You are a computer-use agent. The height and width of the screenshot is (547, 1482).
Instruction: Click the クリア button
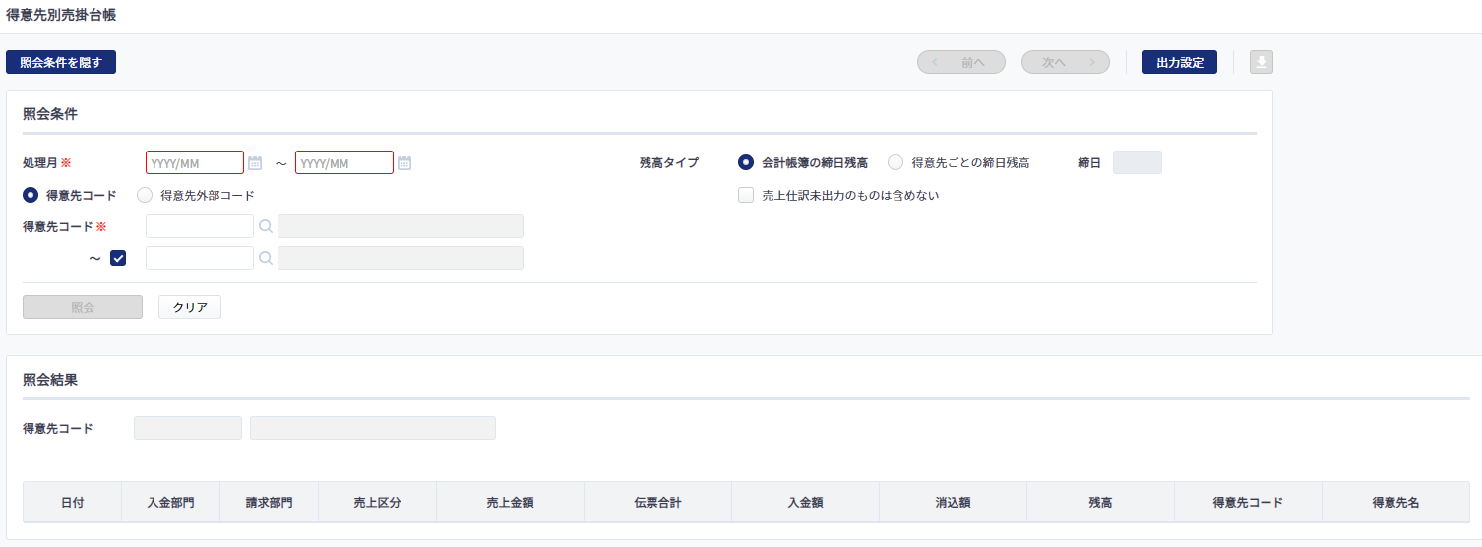(190, 307)
